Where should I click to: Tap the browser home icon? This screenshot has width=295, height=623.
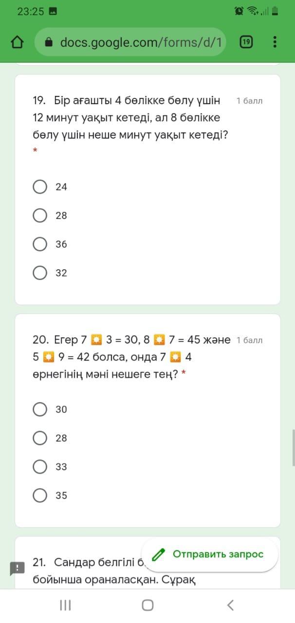tap(18, 42)
